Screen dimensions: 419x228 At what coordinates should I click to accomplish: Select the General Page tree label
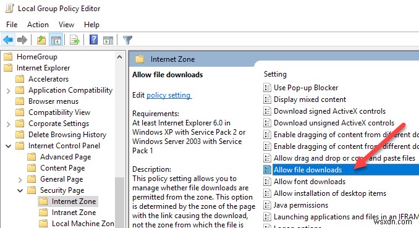coord(61,179)
